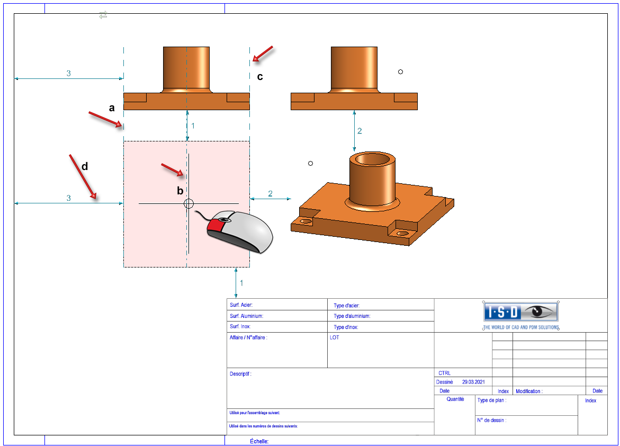Click the 'LOT' label in the title block
This screenshot has height=446, width=620.
(x=335, y=337)
